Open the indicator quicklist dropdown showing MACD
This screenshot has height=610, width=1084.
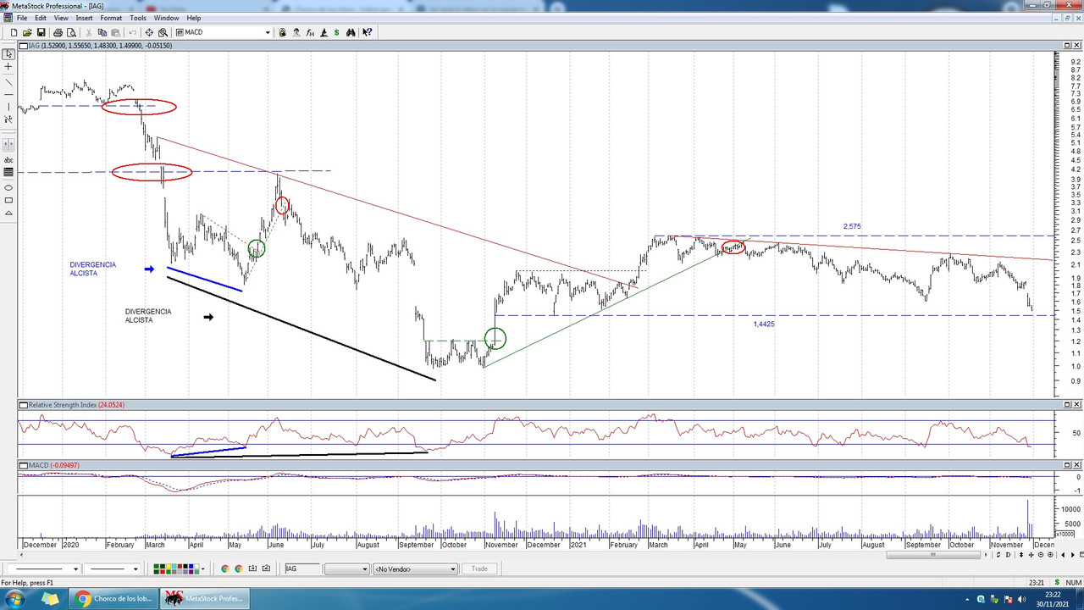(268, 32)
